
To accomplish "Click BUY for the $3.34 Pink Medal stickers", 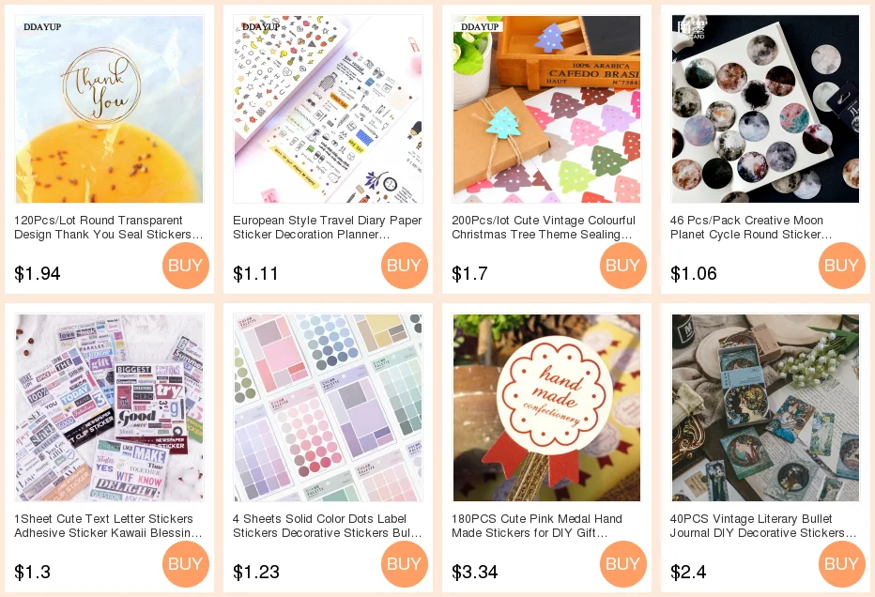I will (623, 564).
